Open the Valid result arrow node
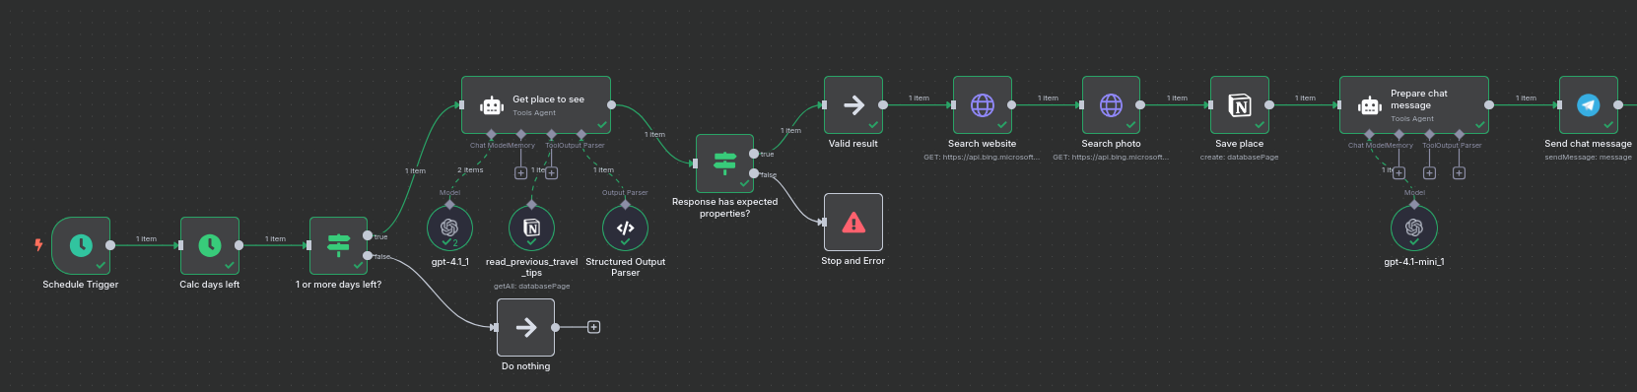This screenshot has height=392, width=1637. coord(853,105)
